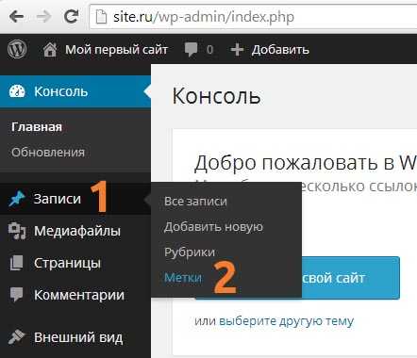This screenshot has width=417, height=358.
Task: Click the comments bubble icon in admin bar
Action: tap(191, 50)
